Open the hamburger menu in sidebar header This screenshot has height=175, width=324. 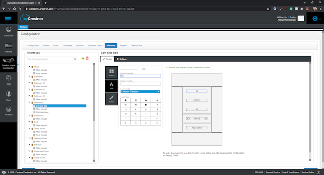(x=8, y=19)
